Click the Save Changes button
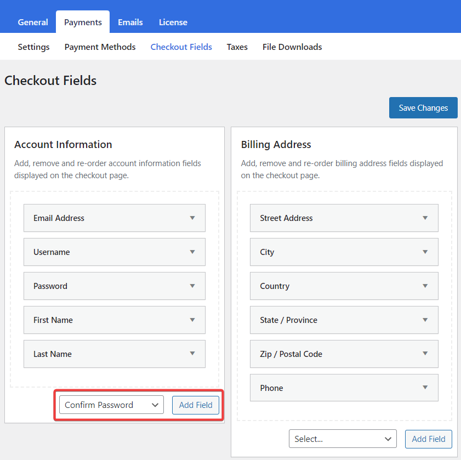This screenshot has height=460, width=461. (423, 107)
